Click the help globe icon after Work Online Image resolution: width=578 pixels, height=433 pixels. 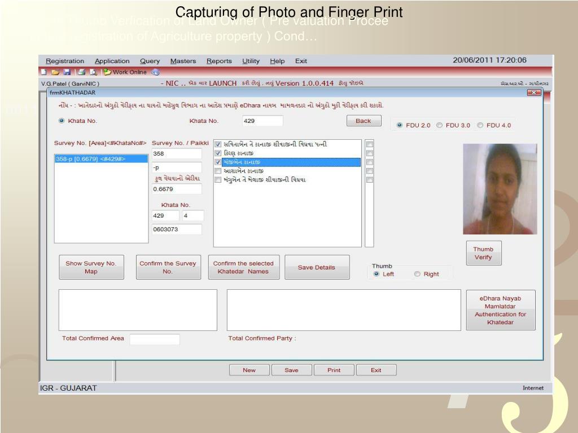(x=156, y=72)
